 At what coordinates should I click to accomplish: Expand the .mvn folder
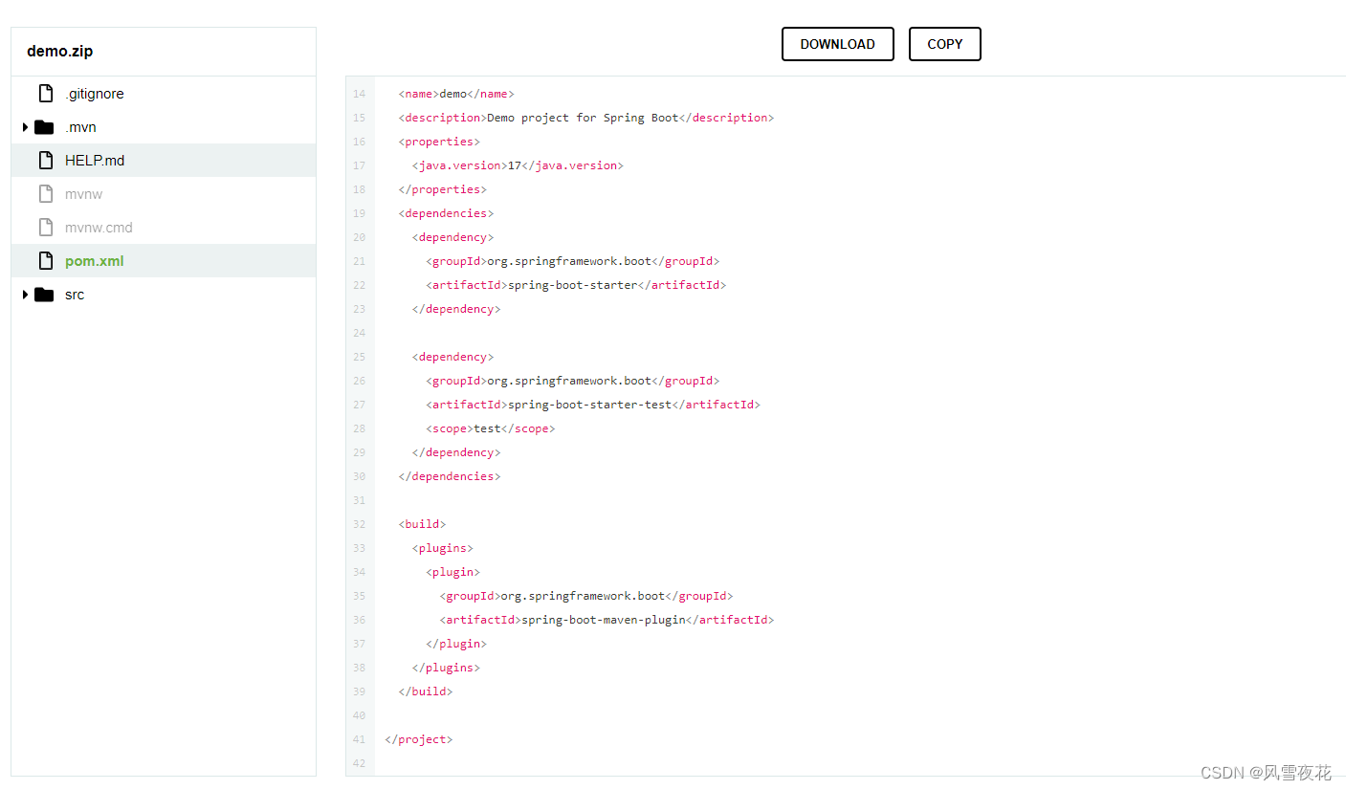24,126
